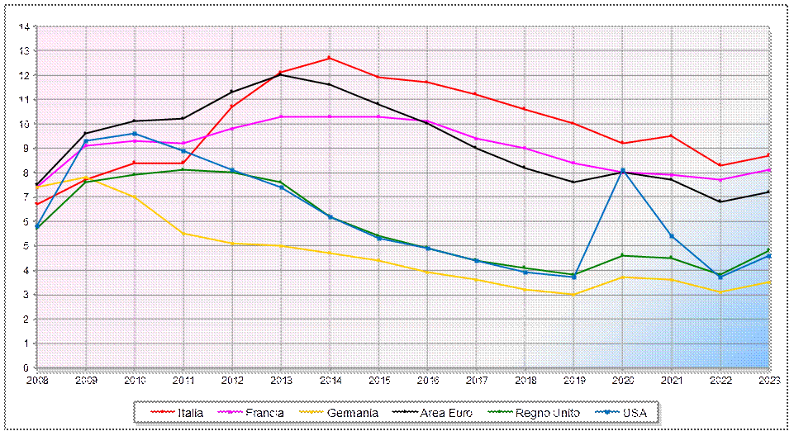Click the USA legend label
This screenshot has width=794, height=436.
click(x=635, y=413)
